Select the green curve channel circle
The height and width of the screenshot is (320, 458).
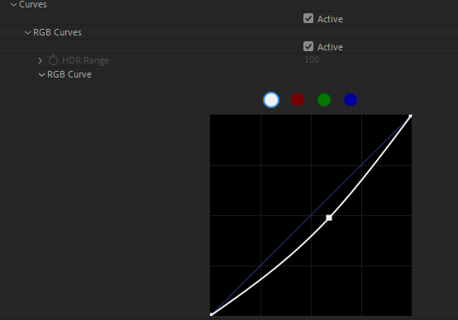[x=324, y=100]
